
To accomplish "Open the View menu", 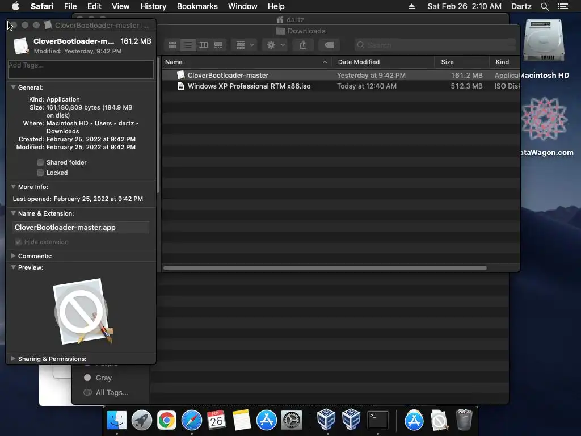I will (121, 6).
